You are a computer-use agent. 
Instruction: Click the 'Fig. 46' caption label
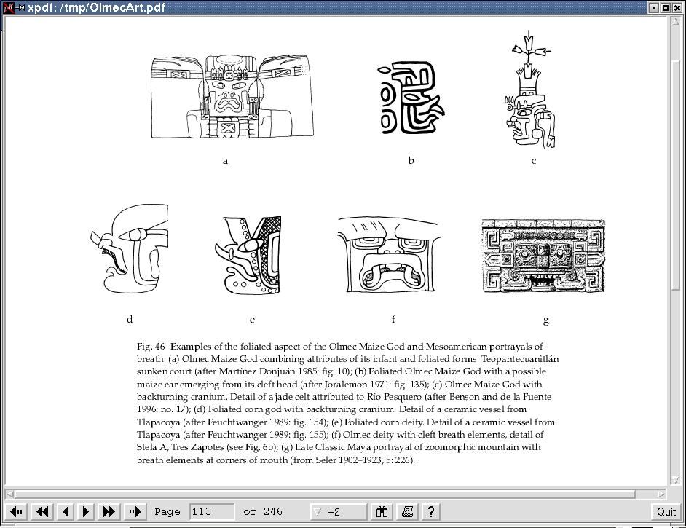pyautogui.click(x=151, y=347)
